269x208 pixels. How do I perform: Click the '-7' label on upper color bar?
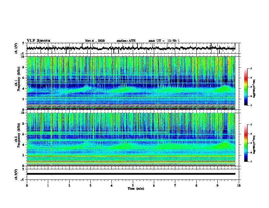click(250, 105)
